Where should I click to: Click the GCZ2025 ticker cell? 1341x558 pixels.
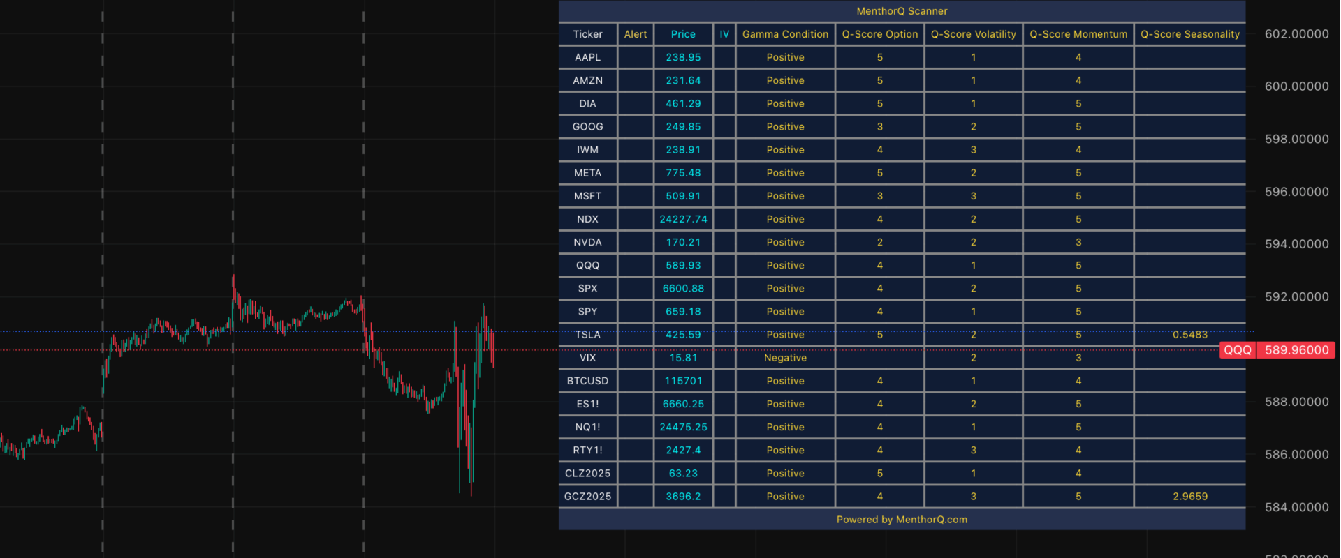point(587,496)
